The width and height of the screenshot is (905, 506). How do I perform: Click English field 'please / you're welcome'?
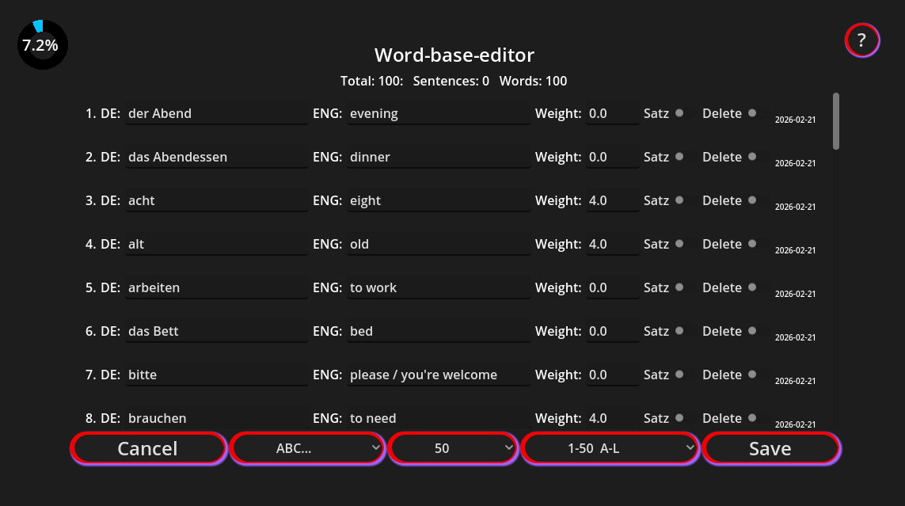[438, 375]
